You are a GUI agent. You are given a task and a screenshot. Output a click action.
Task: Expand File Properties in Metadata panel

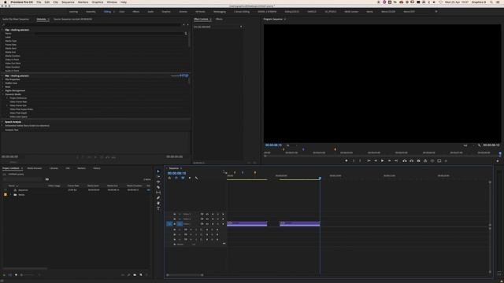coord(3,79)
